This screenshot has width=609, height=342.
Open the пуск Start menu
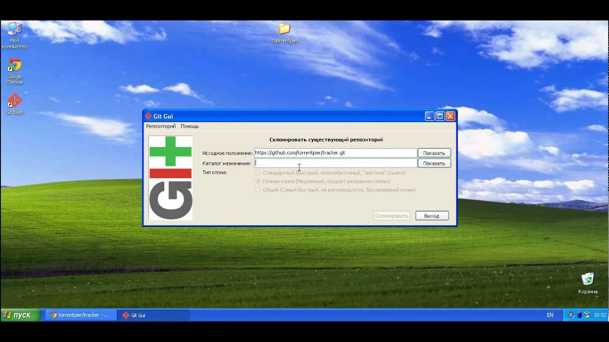click(x=21, y=315)
